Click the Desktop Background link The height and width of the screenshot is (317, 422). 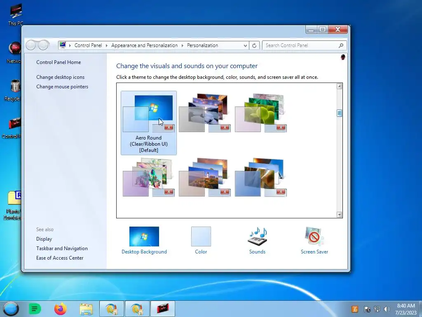click(144, 252)
